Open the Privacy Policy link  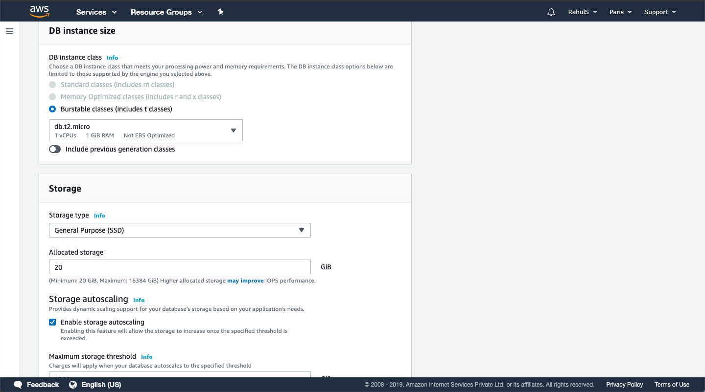[624, 385]
